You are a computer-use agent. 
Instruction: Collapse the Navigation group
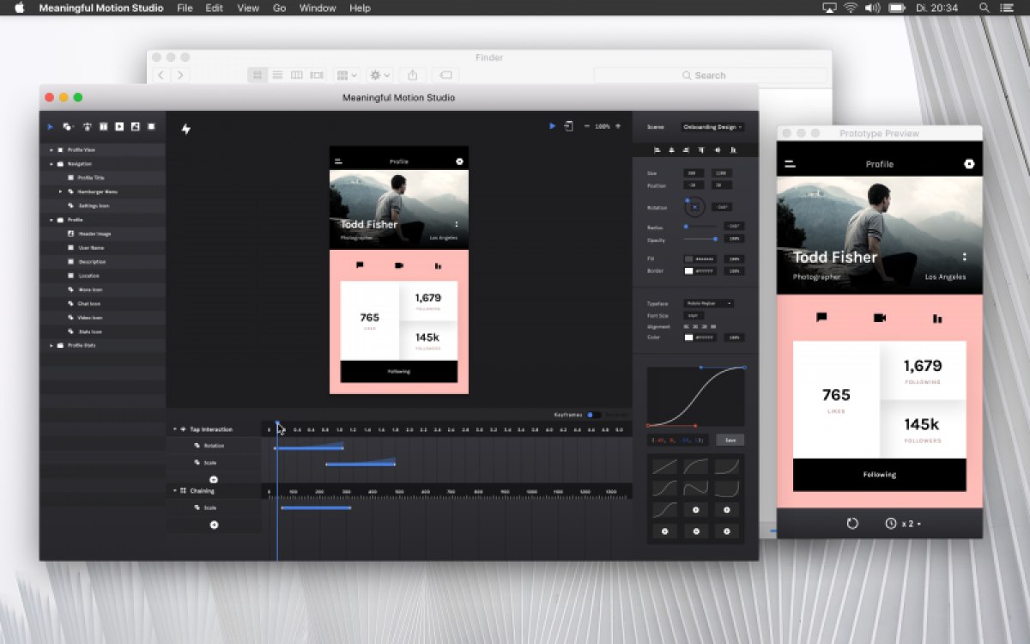tap(51, 164)
